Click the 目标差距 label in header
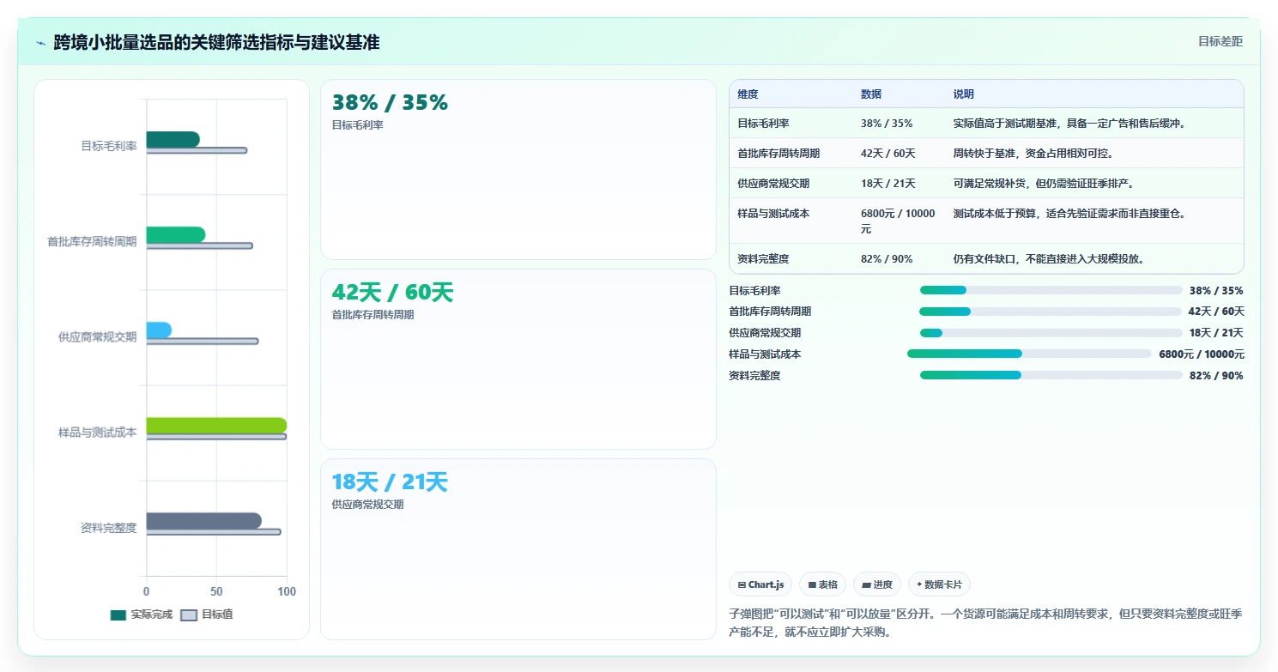The height and width of the screenshot is (672, 1278). [1220, 41]
